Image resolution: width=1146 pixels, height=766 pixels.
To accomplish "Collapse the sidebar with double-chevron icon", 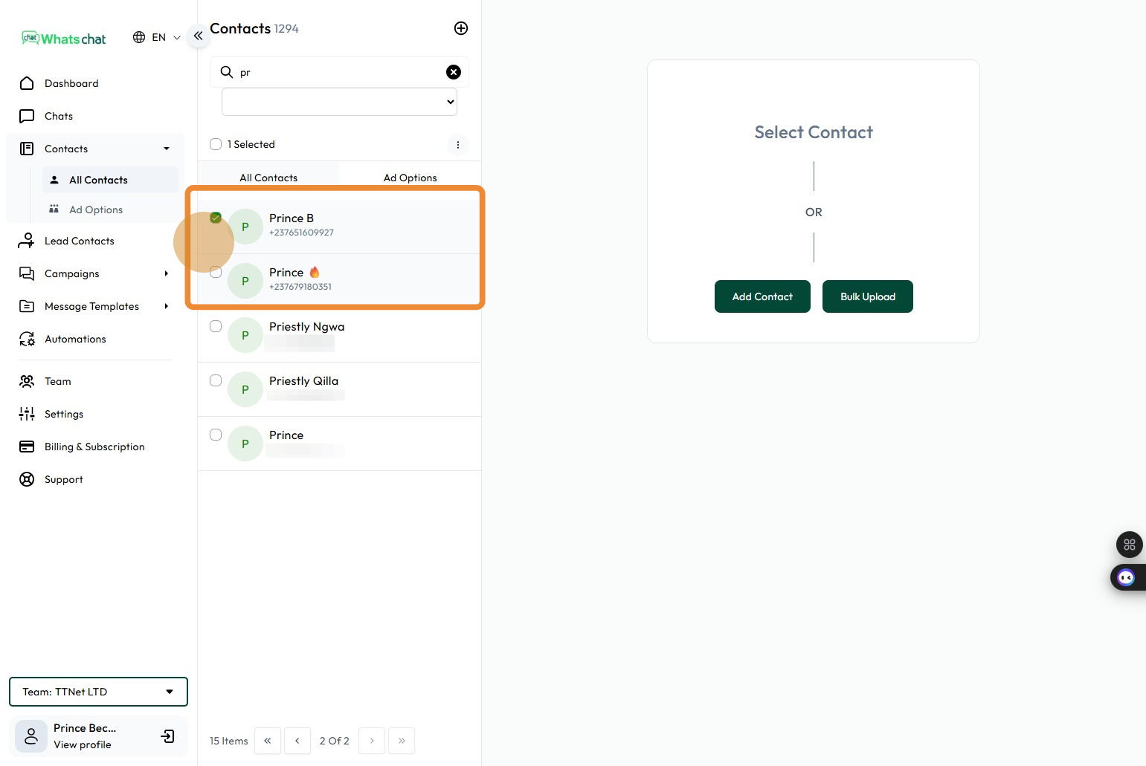I will 198,36.
